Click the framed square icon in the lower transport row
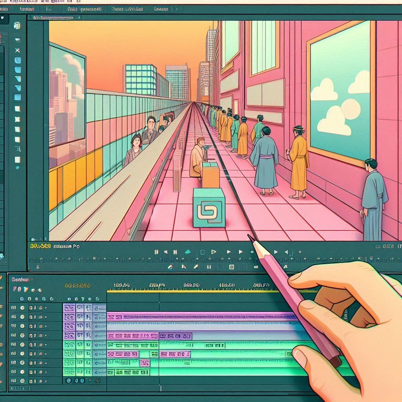 tap(232, 267)
